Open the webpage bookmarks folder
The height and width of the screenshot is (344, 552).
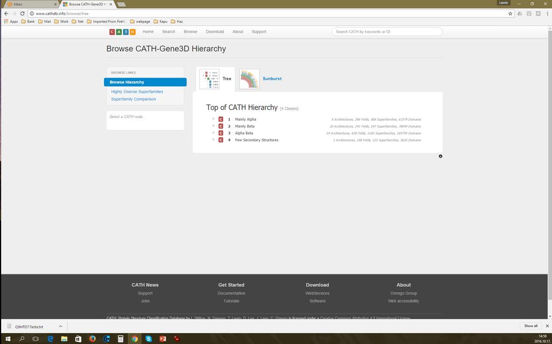pos(140,22)
